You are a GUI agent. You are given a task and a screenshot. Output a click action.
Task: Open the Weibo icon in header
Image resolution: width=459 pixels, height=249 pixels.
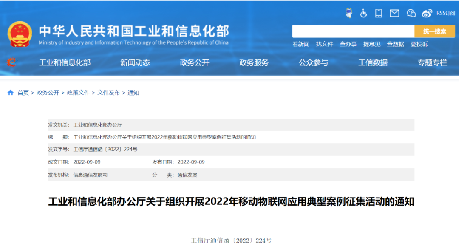427,13
